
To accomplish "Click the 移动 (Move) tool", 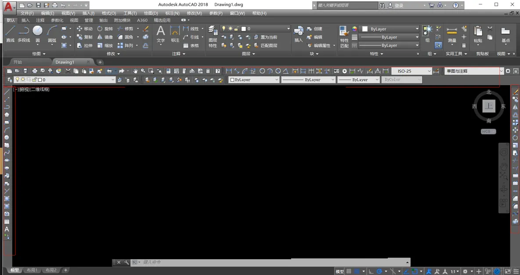I will 85,29.
